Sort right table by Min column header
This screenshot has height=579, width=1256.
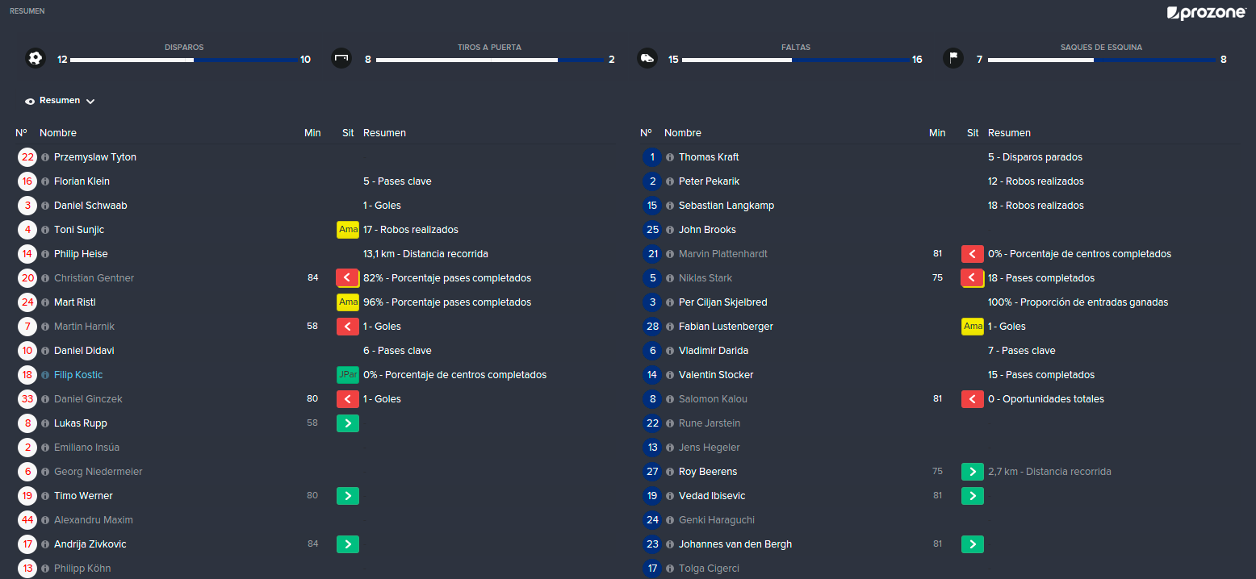(937, 133)
